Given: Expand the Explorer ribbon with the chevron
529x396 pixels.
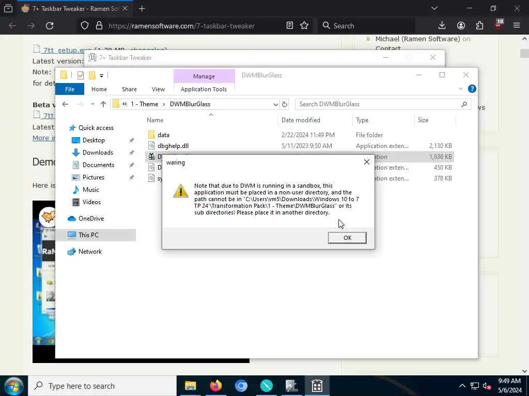Looking at the screenshot, I should pos(460,89).
